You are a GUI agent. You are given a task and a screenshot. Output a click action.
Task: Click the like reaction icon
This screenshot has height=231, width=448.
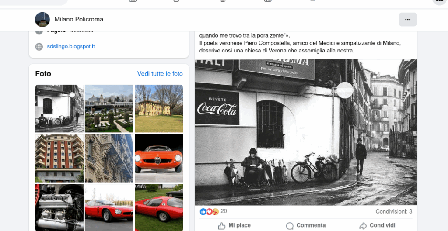[203, 212]
